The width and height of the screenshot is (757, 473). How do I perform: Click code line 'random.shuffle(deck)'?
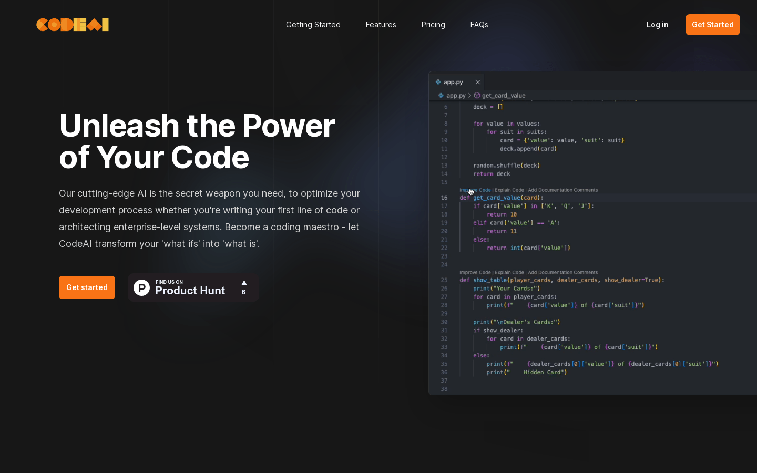(507, 166)
